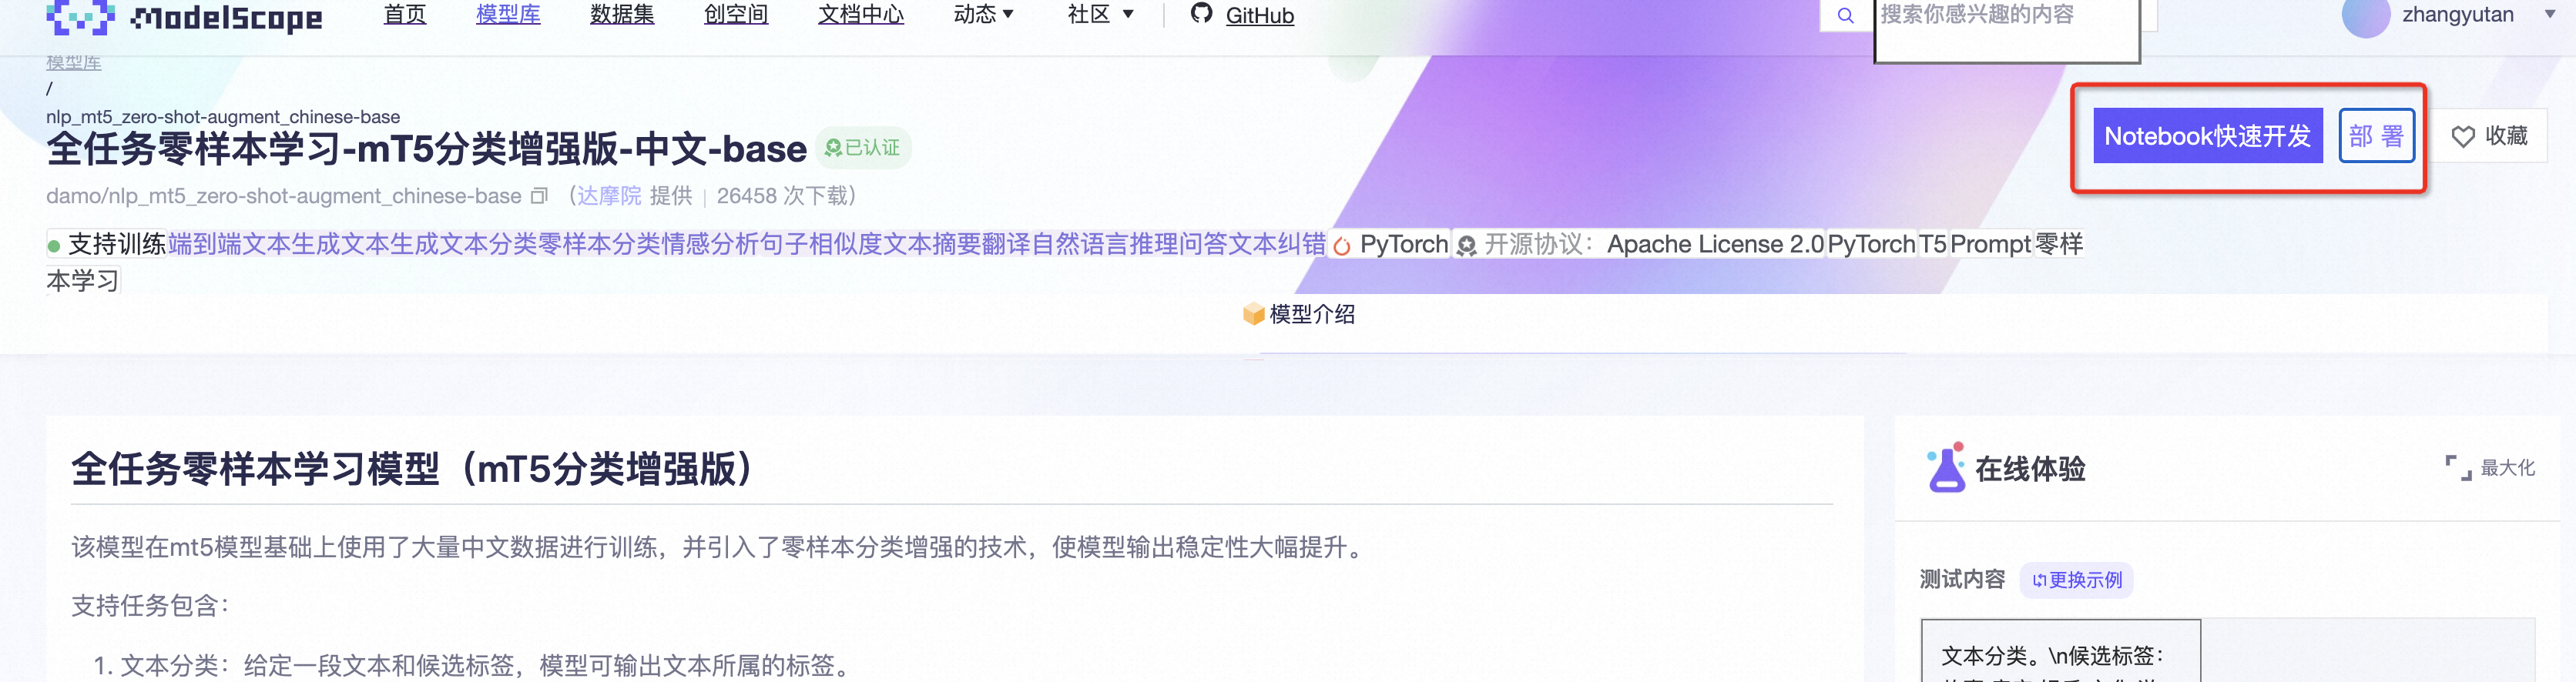Viewport: 2576px width, 682px height.
Task: Open the 首页 home page
Action: pyautogui.click(x=405, y=15)
